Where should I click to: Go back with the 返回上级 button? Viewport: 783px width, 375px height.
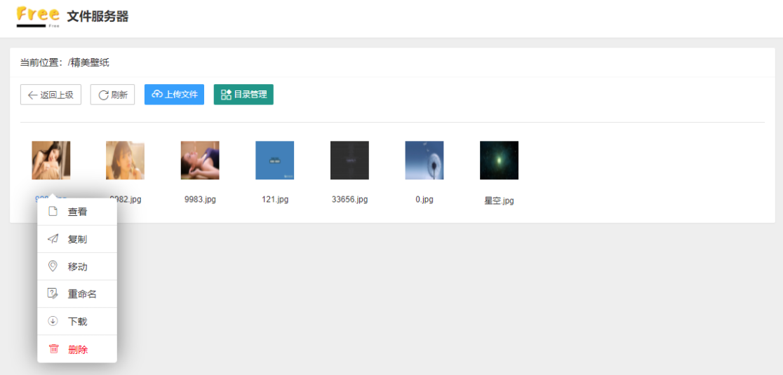tap(51, 95)
